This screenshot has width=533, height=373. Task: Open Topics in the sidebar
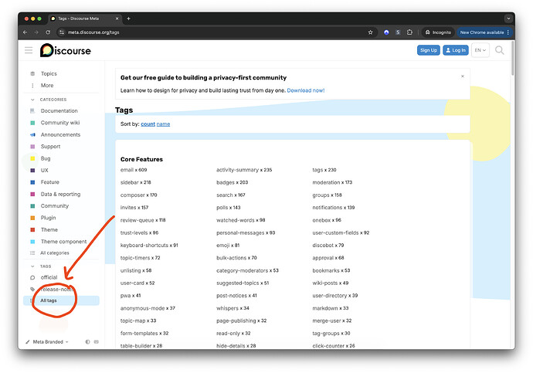pos(49,73)
